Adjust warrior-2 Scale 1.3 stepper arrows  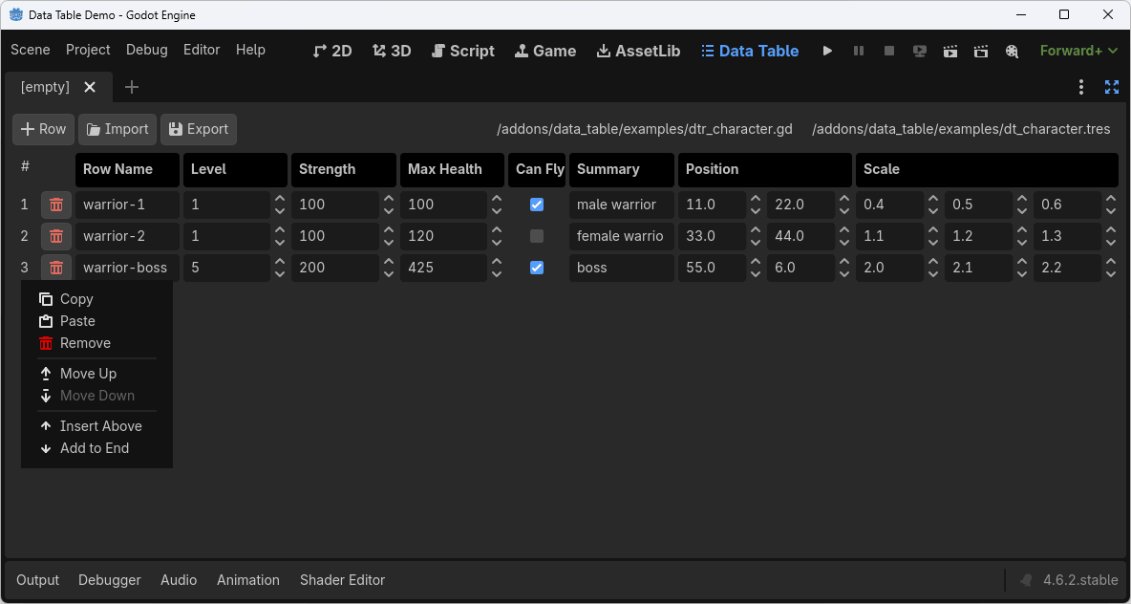click(x=1111, y=236)
